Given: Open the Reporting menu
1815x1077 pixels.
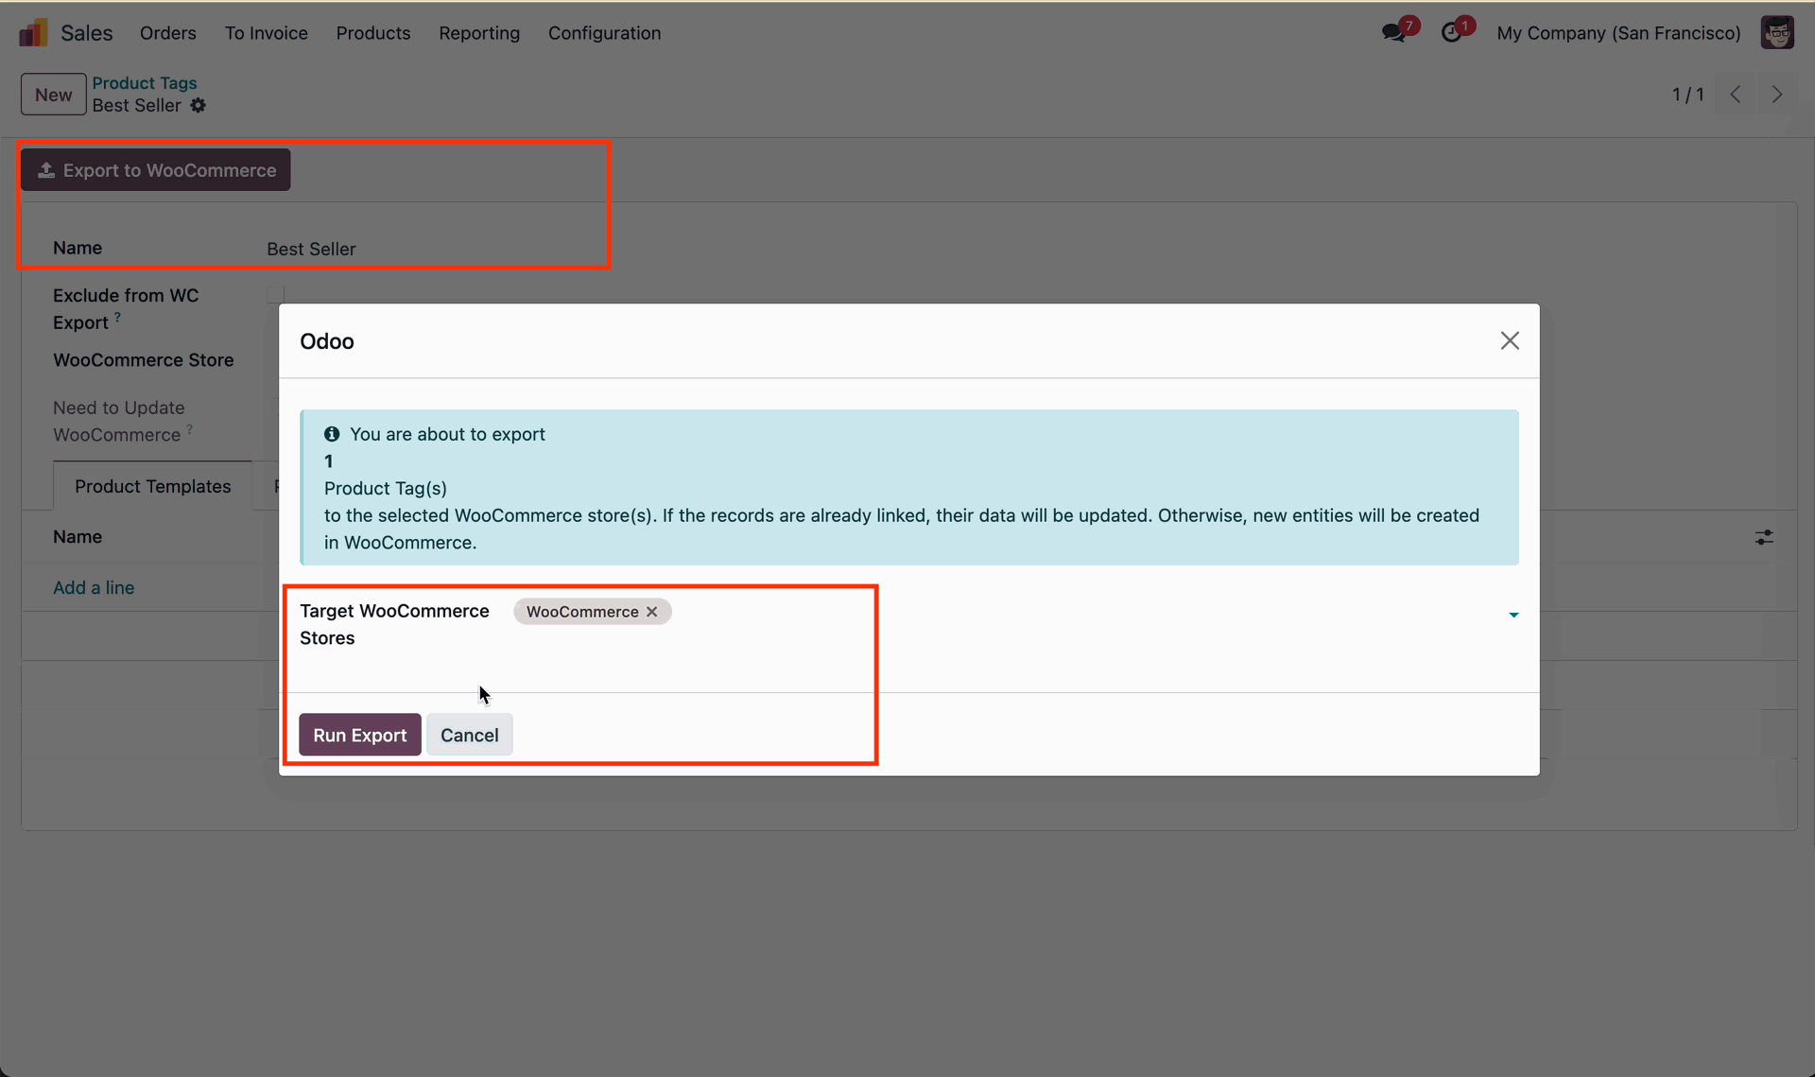Looking at the screenshot, I should click(479, 33).
